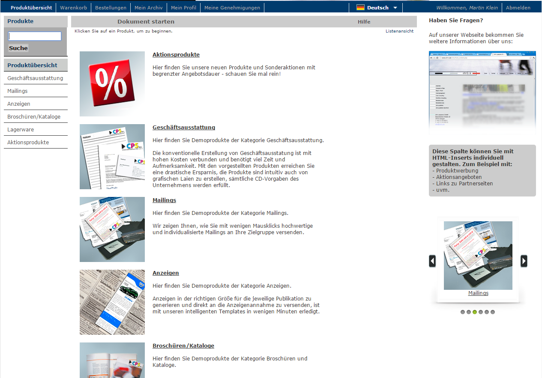Viewport: 542px width, 378px height.
Task: Click the 'Haben Sie Fragen?' heading
Action: click(x=456, y=20)
